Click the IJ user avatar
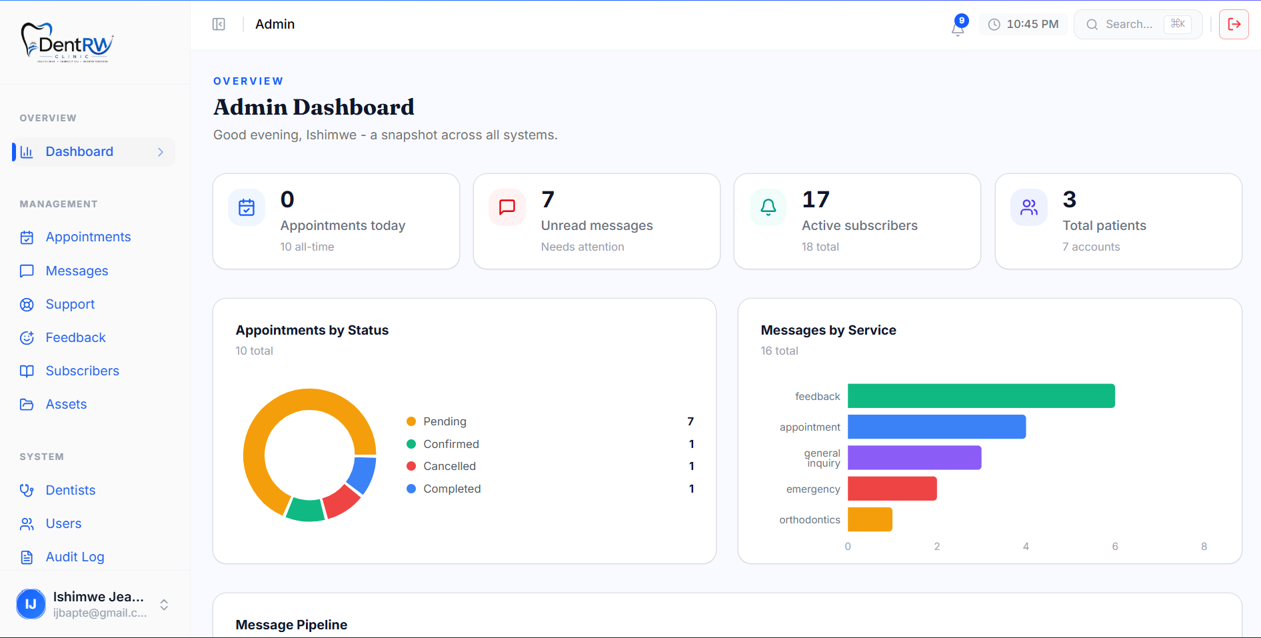Image resolution: width=1261 pixels, height=638 pixels. tap(31, 604)
